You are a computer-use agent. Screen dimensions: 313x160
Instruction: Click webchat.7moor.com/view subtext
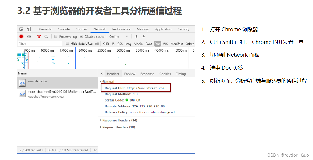pos(46,96)
